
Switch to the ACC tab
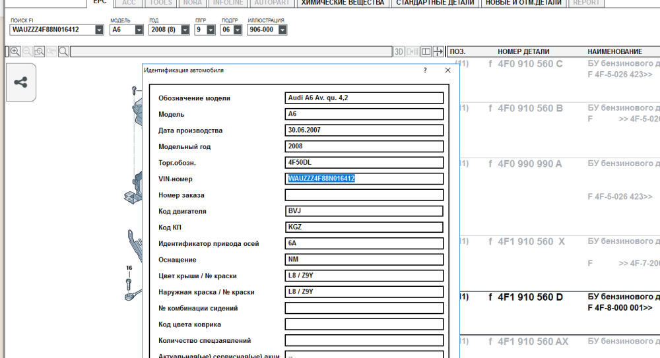pos(129,3)
